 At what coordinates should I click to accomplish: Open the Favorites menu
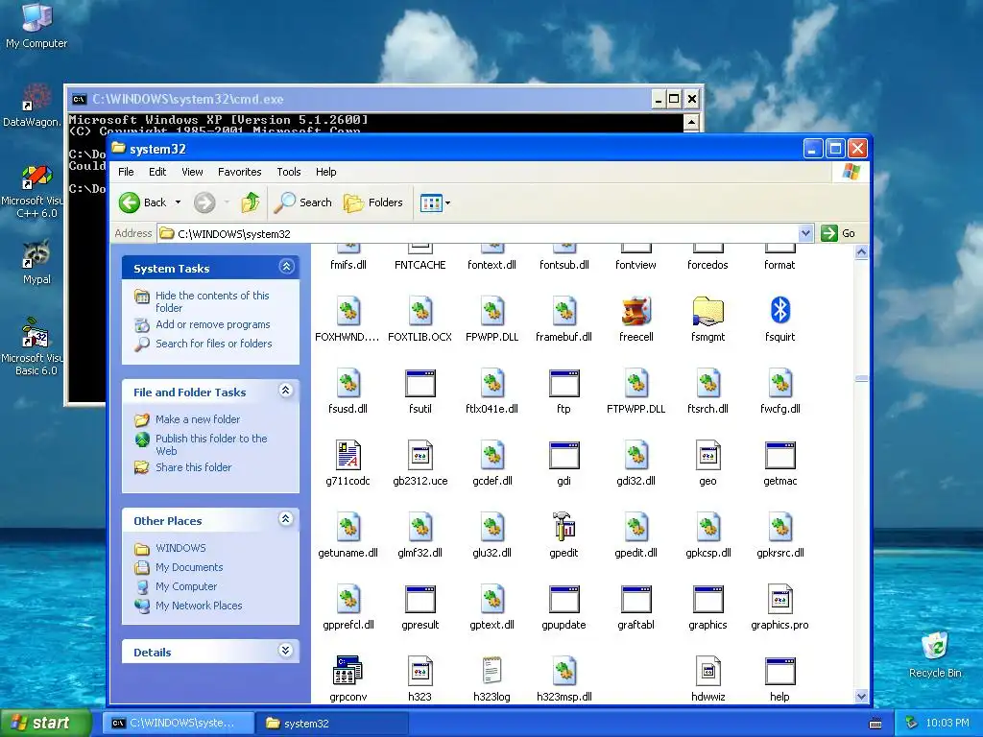239,172
